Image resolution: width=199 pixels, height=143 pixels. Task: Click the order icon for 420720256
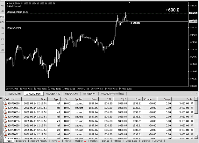[5, 121]
